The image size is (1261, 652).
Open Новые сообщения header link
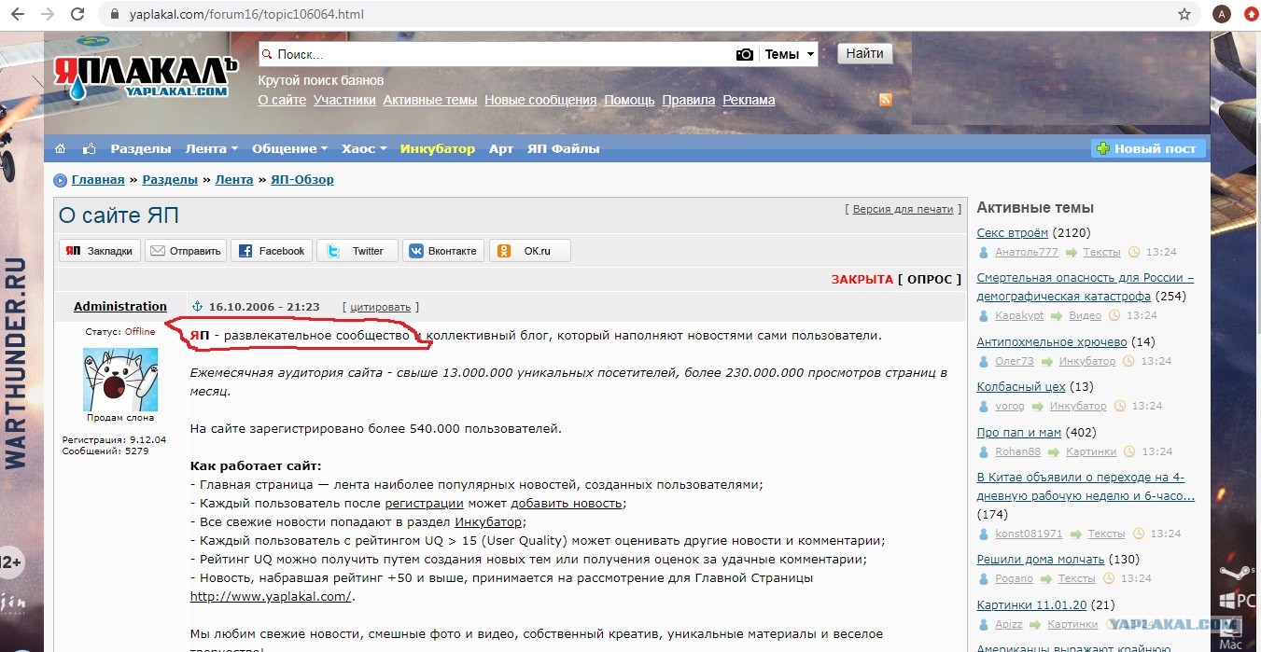coord(540,100)
